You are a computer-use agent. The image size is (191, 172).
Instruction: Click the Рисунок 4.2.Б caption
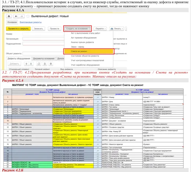click(13, 170)
